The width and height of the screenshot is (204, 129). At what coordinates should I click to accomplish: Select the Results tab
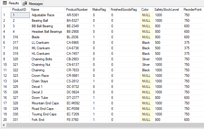pyautogui.click(x=13, y=3)
